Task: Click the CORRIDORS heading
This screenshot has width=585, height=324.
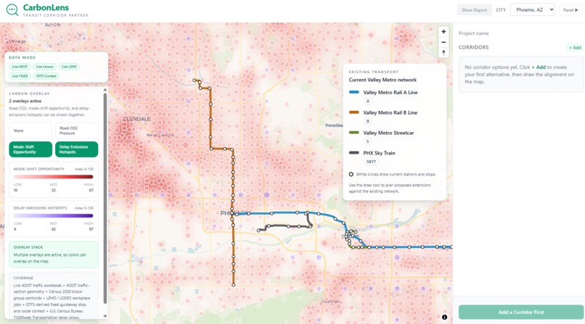Action: point(473,47)
